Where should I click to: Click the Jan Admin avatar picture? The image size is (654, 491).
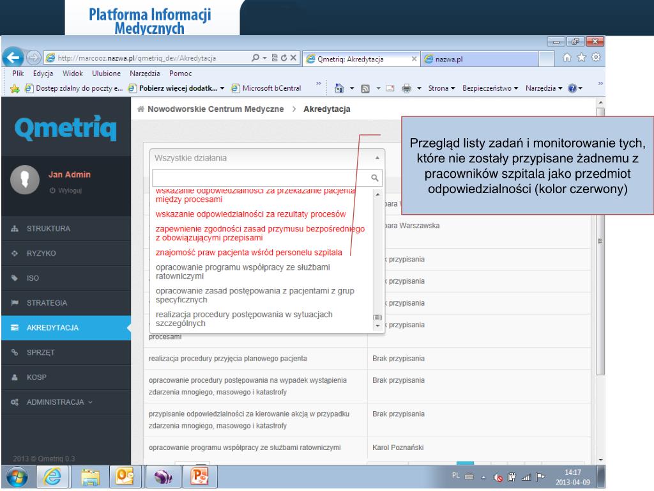pyautogui.click(x=25, y=180)
